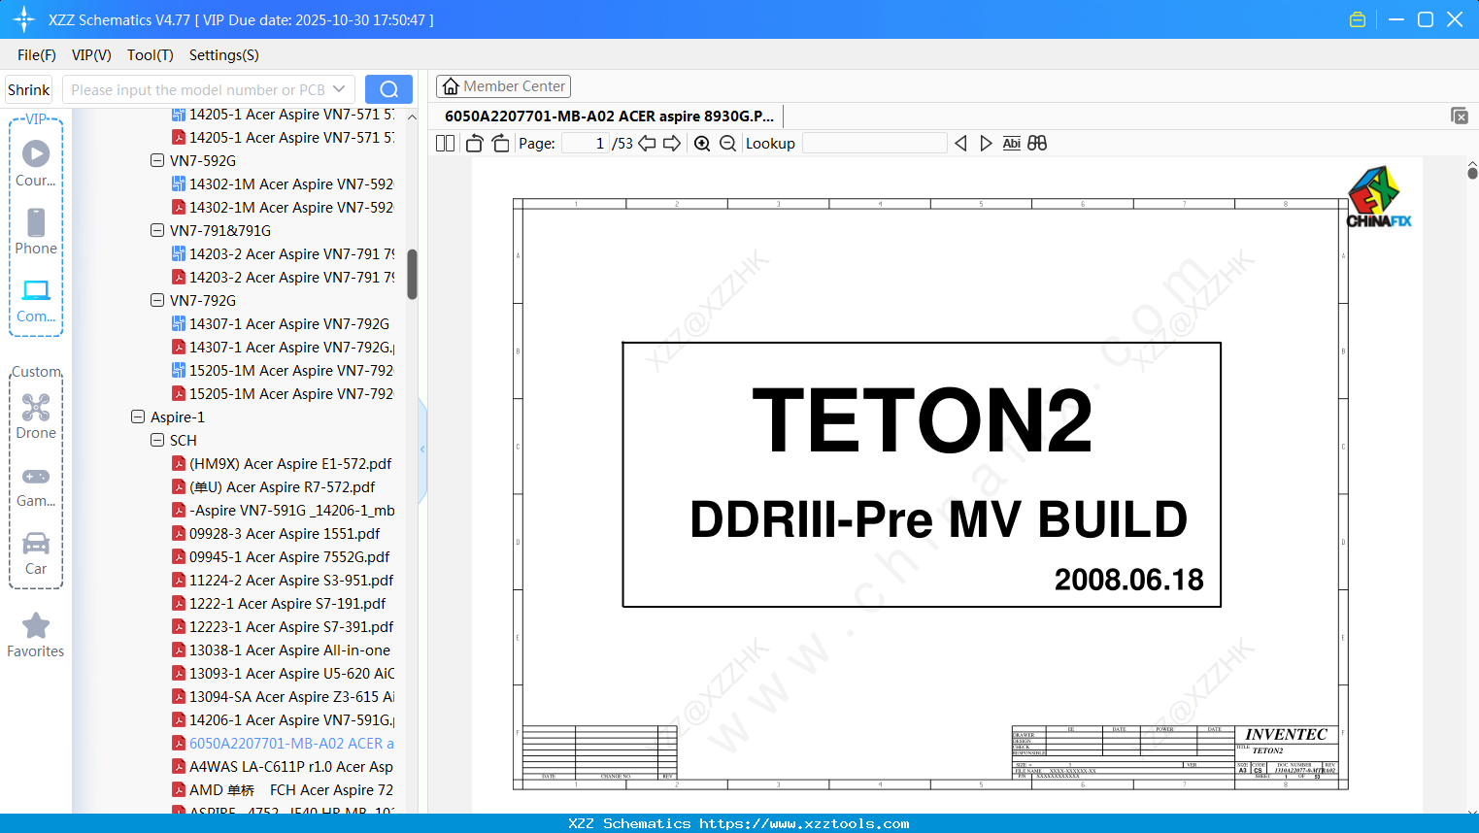The image size is (1479, 833).
Task: Show Favorites via the star icon
Action: point(36,625)
